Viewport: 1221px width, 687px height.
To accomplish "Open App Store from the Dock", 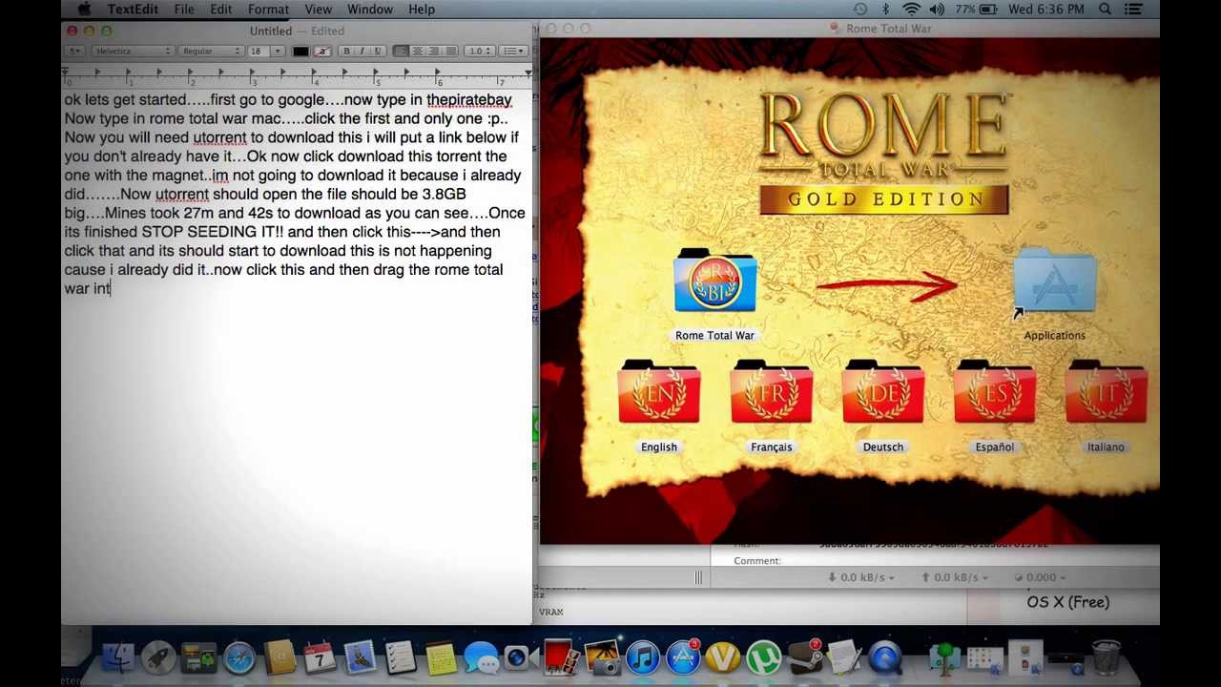I will pyautogui.click(x=683, y=658).
